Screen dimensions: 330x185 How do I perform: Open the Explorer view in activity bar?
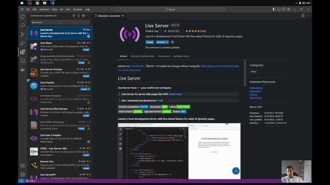pyautogui.click(x=23, y=16)
